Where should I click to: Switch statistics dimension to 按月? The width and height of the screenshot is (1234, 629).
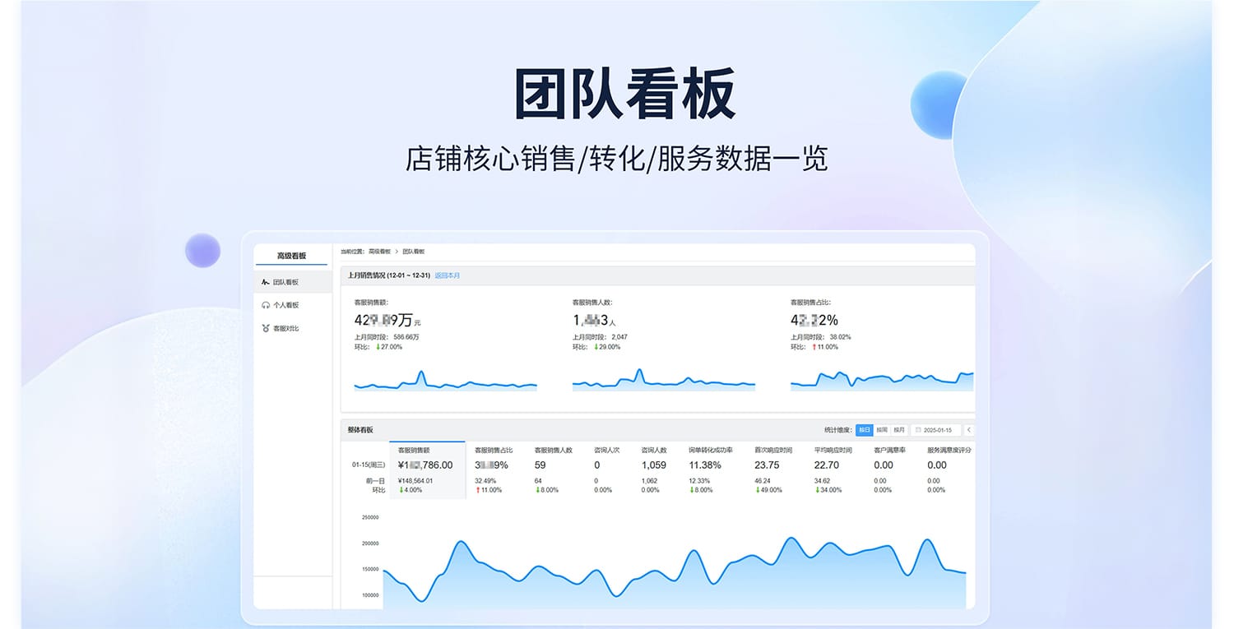(898, 430)
